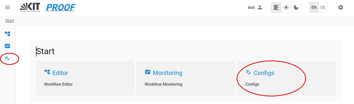Image resolution: width=354 pixels, height=104 pixels.
Task: Switch to dark theme (moon)
Action: point(296,7)
